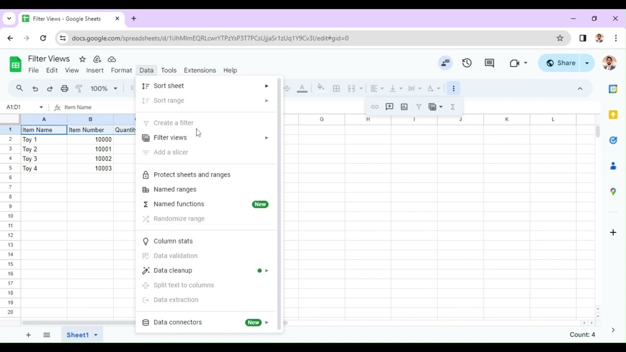Click the undo arrow in toolbar
The image size is (626, 352).
35,88
